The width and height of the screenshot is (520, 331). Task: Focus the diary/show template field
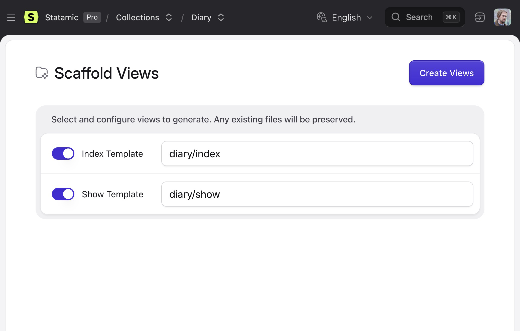[x=317, y=194]
